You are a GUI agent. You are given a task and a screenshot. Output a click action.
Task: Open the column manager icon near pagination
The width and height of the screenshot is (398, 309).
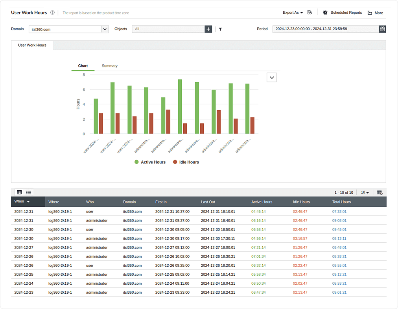380,192
